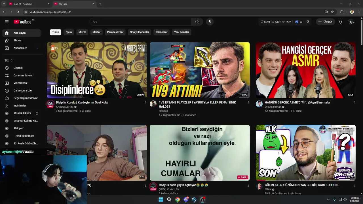Viewport: 363px width, 204px height.
Task: Open Anahtar Kelime sidebar item
Action: coord(22,121)
